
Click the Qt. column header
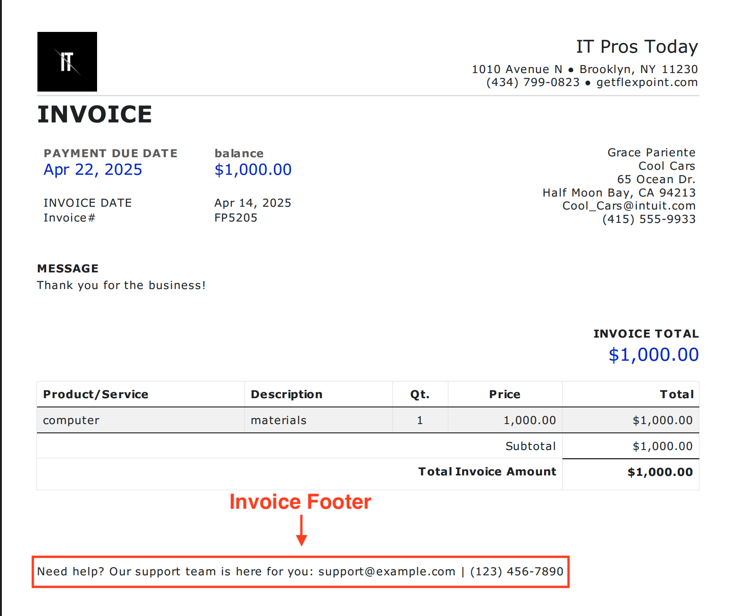tap(420, 394)
